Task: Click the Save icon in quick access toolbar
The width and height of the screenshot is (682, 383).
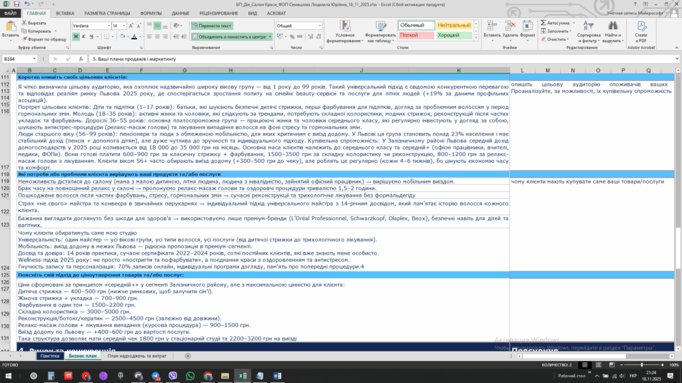Action: [15, 4]
